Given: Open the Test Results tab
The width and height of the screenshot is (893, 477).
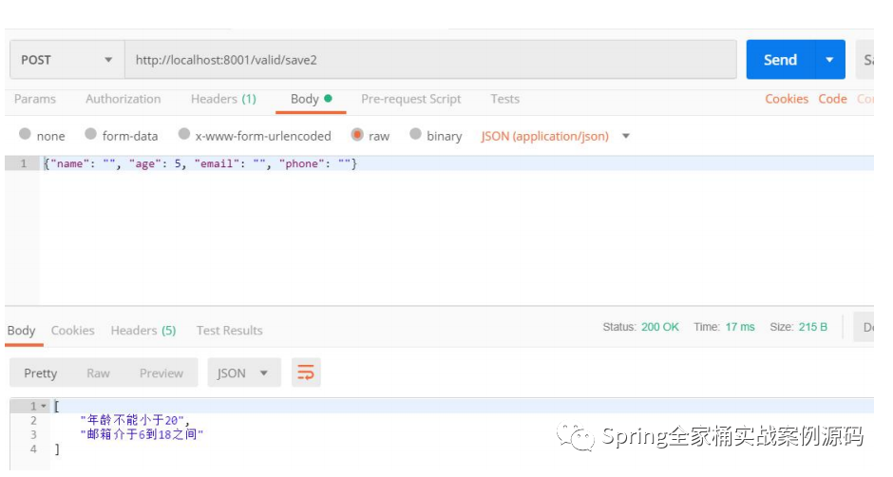Looking at the screenshot, I should point(230,331).
